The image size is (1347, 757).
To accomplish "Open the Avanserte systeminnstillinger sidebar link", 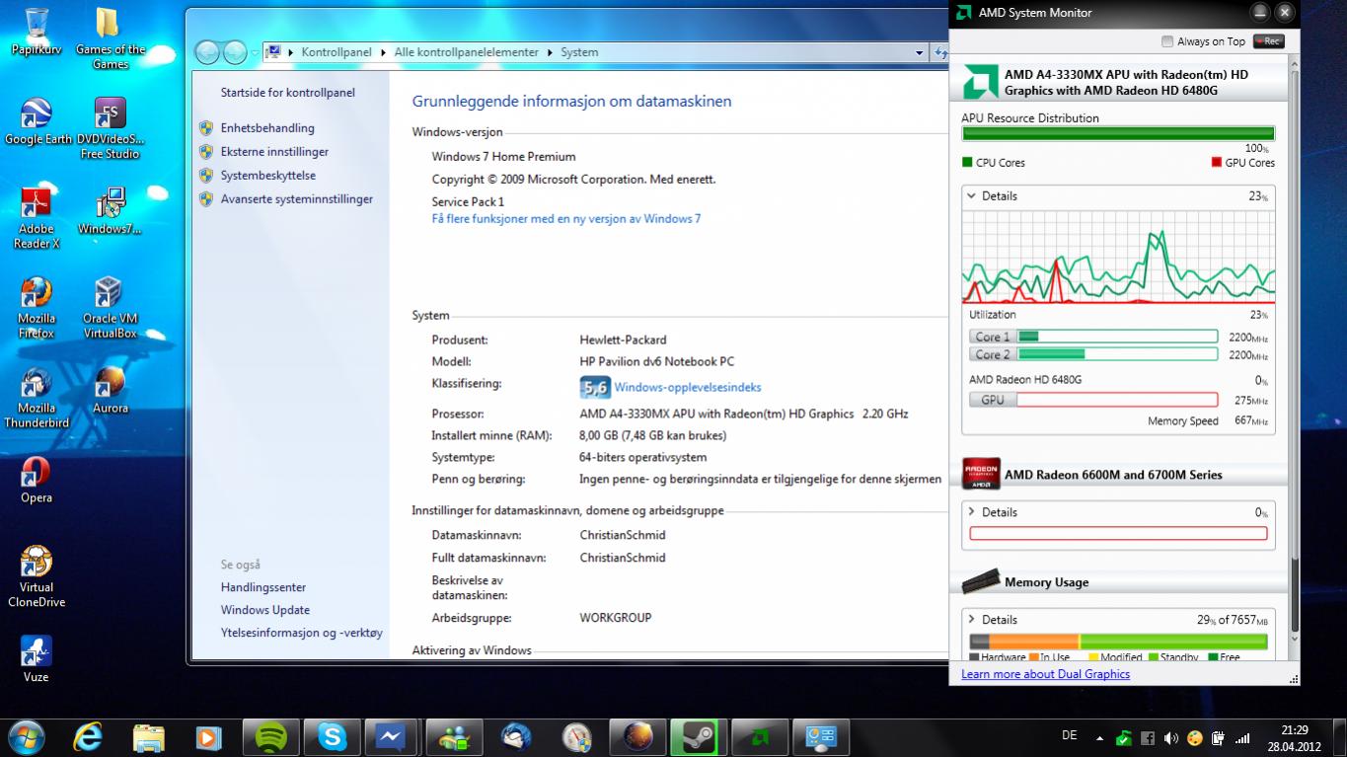I will 297,199.
